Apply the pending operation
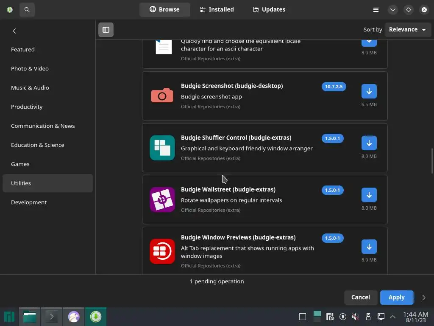Screen dimensions: 434x326 coord(397,298)
